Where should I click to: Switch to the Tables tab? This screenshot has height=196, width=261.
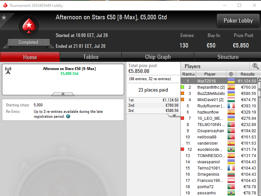coord(91,57)
